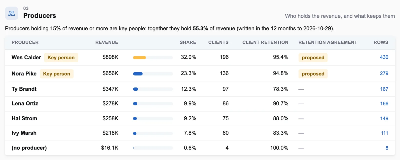400x160 pixels.
Task: Click the CLIENTS column header
Action: pos(218,42)
